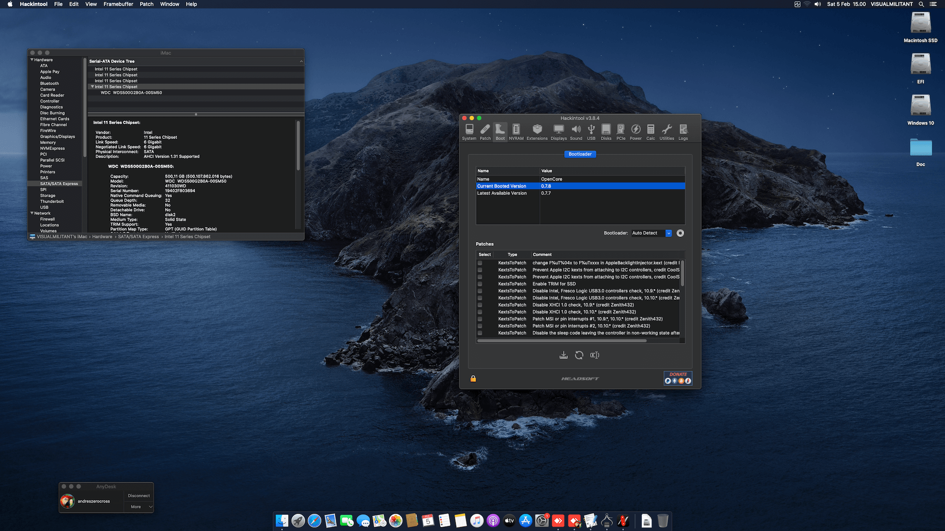Open the Framebuffer menu
Image resolution: width=945 pixels, height=531 pixels.
coord(118,4)
